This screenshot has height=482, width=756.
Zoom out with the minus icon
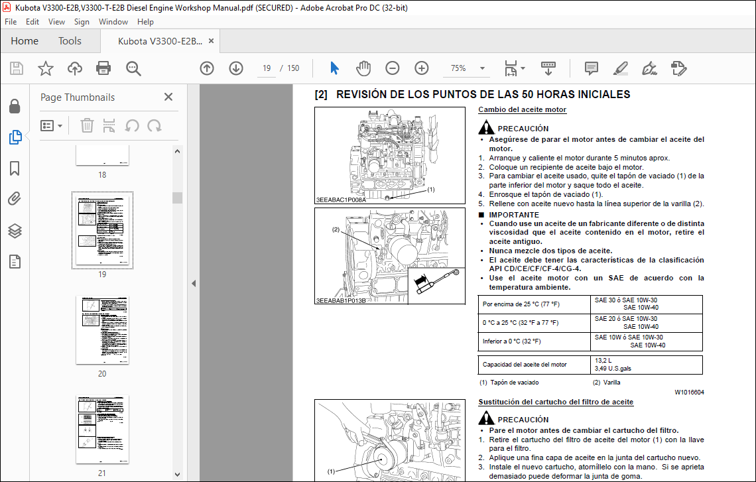[393, 68]
